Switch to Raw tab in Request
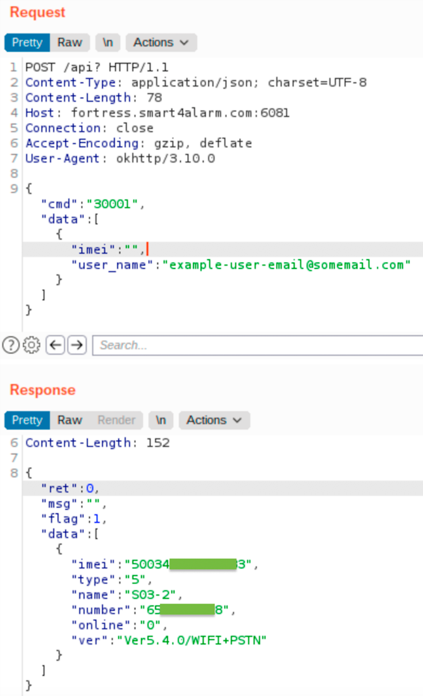Screen dimensions: 423x696 point(70,42)
